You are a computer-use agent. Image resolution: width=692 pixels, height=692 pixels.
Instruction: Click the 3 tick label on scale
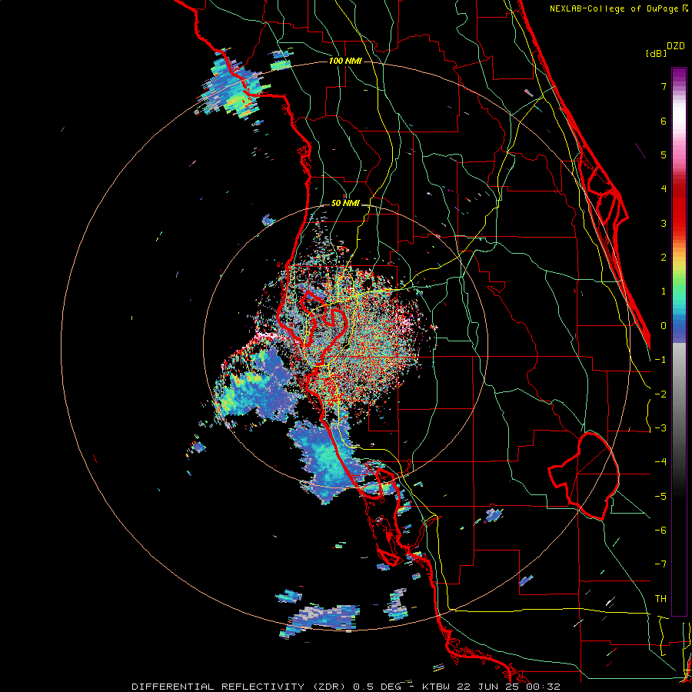click(664, 223)
